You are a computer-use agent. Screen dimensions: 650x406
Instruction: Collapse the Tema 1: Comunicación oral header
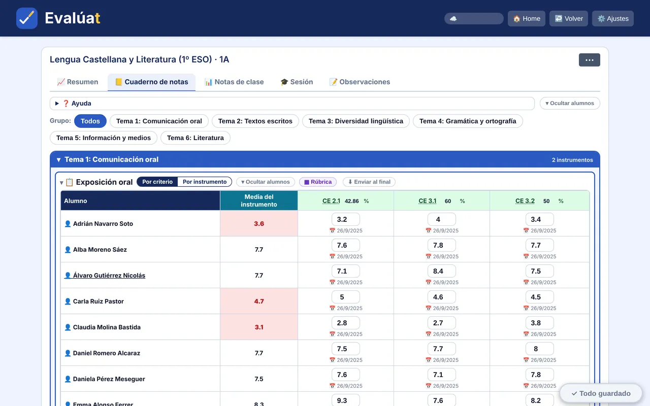(x=325, y=159)
